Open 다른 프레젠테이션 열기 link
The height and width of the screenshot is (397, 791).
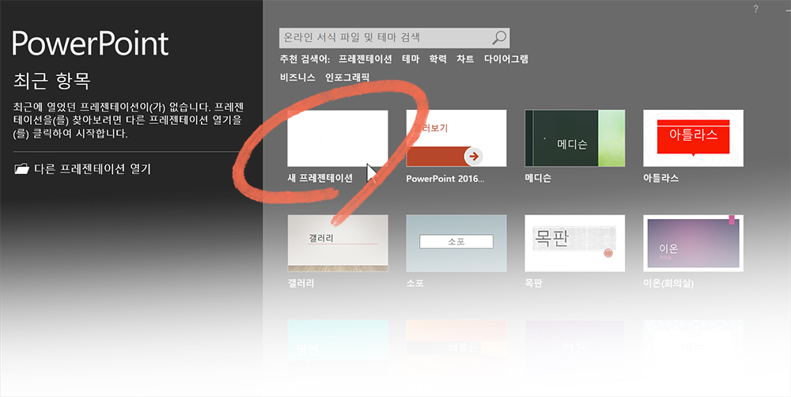[x=93, y=168]
